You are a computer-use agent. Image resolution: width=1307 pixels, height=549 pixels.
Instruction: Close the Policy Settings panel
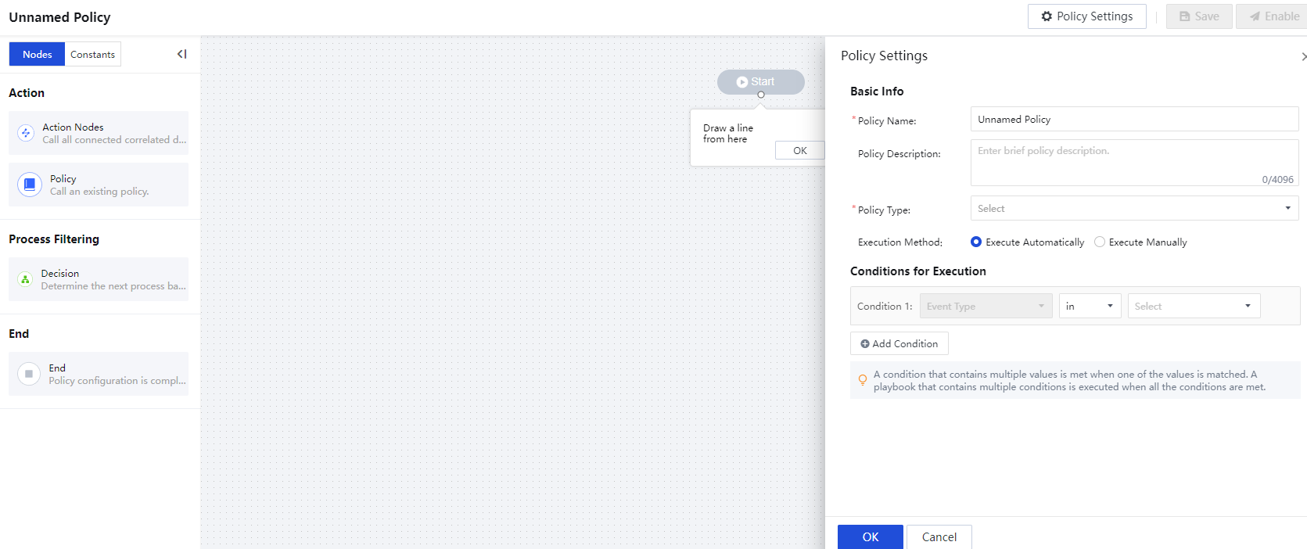1303,56
